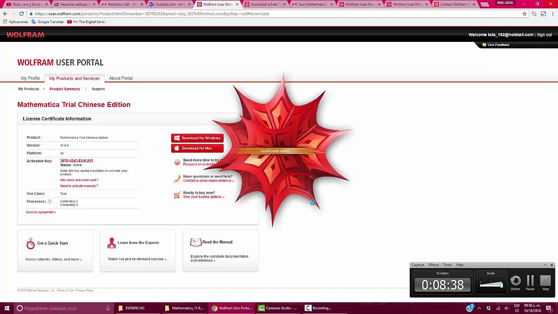The height and width of the screenshot is (314, 558).
Task: Switch to the My Profile tab
Action: pos(30,78)
